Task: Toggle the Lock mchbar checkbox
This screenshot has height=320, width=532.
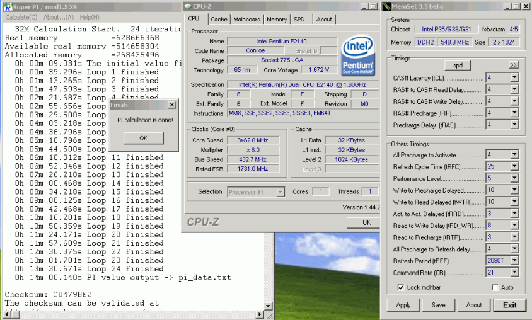Action: (401, 287)
